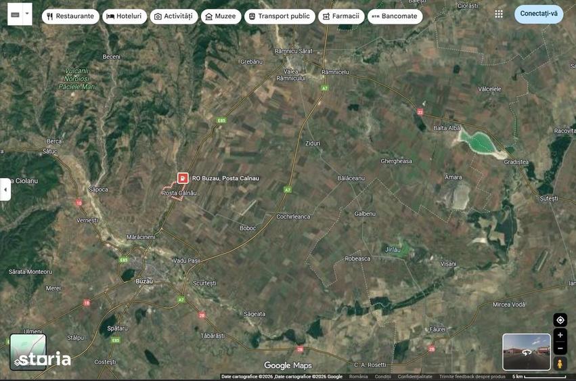Click the A7 highway shield near Ziduri
The image size is (576, 381).
288,190
